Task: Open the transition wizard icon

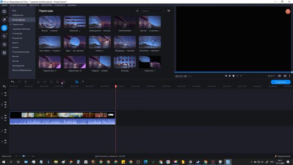Action: (x=76, y=82)
